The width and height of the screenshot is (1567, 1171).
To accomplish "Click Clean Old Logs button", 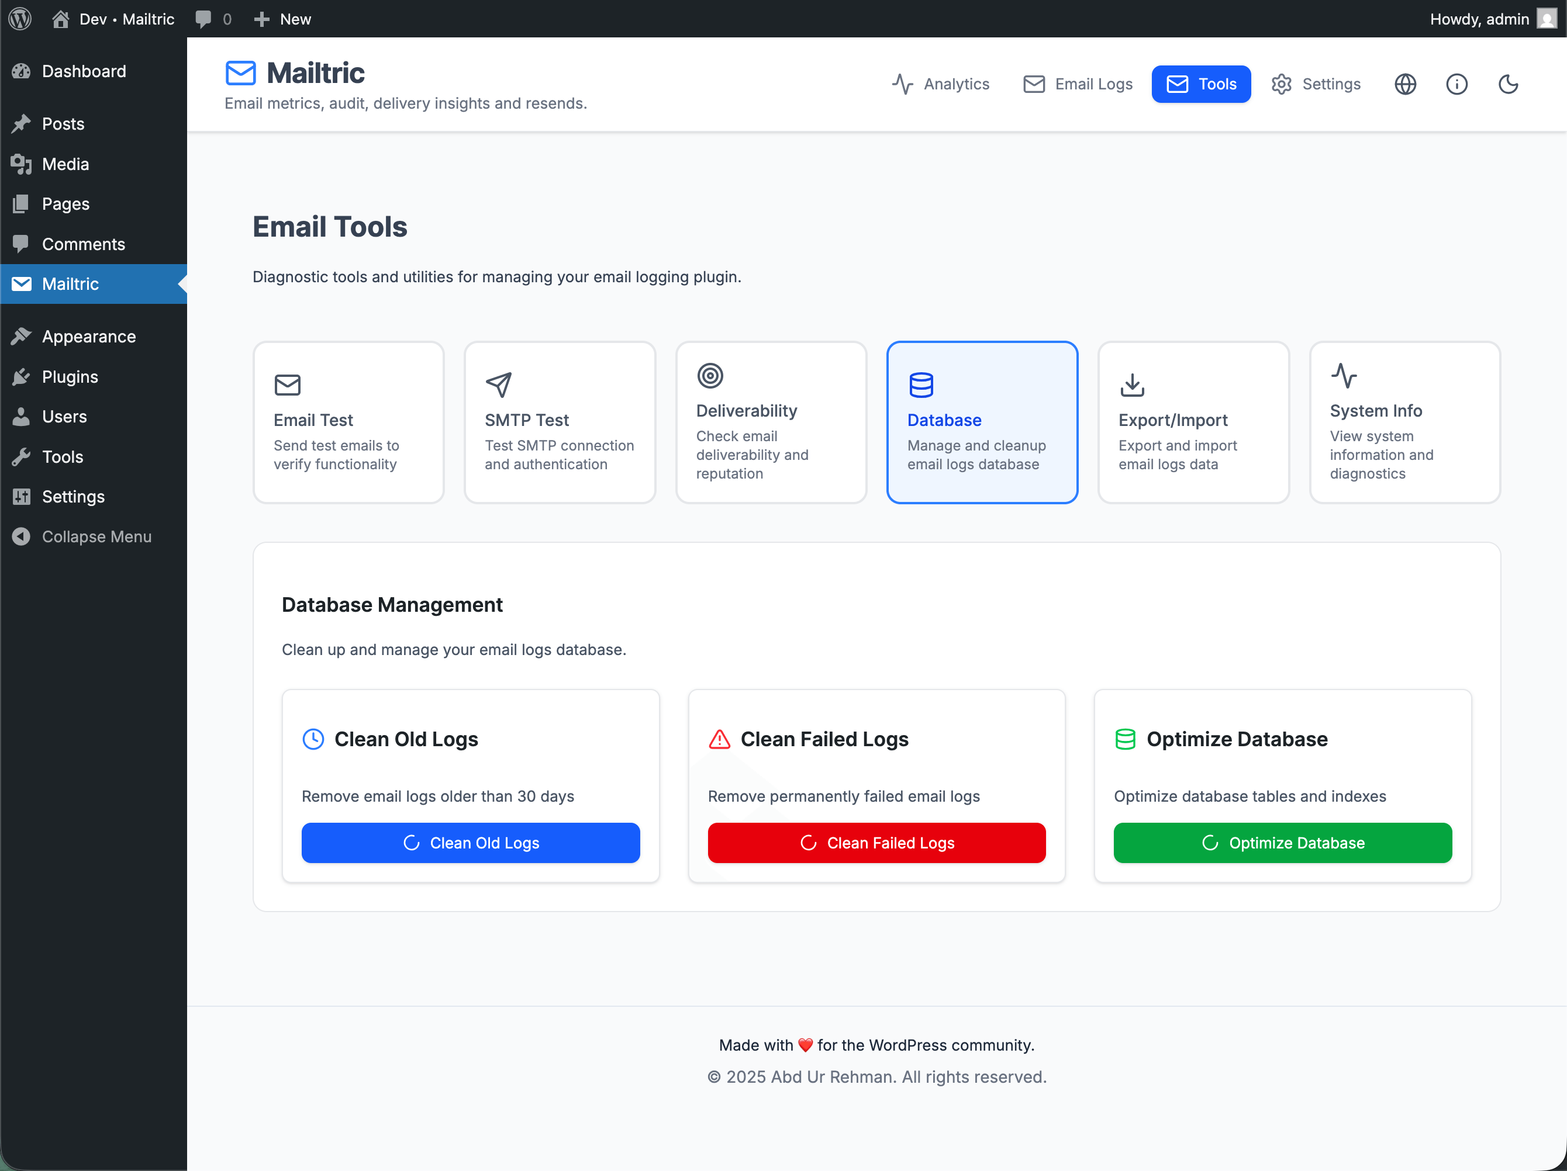I will [x=470, y=843].
